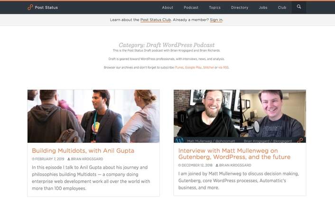
Task: Click the Anil Gupta conference photo thumbnail
Action: point(93,116)
